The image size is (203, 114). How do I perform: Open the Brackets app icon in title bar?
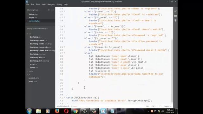pyautogui.click(x=27, y=2)
